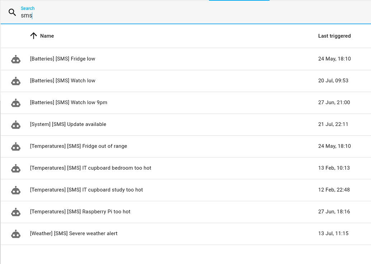Click the upward sort arrow next to Name
This screenshot has width=371, height=264.
tap(33, 36)
